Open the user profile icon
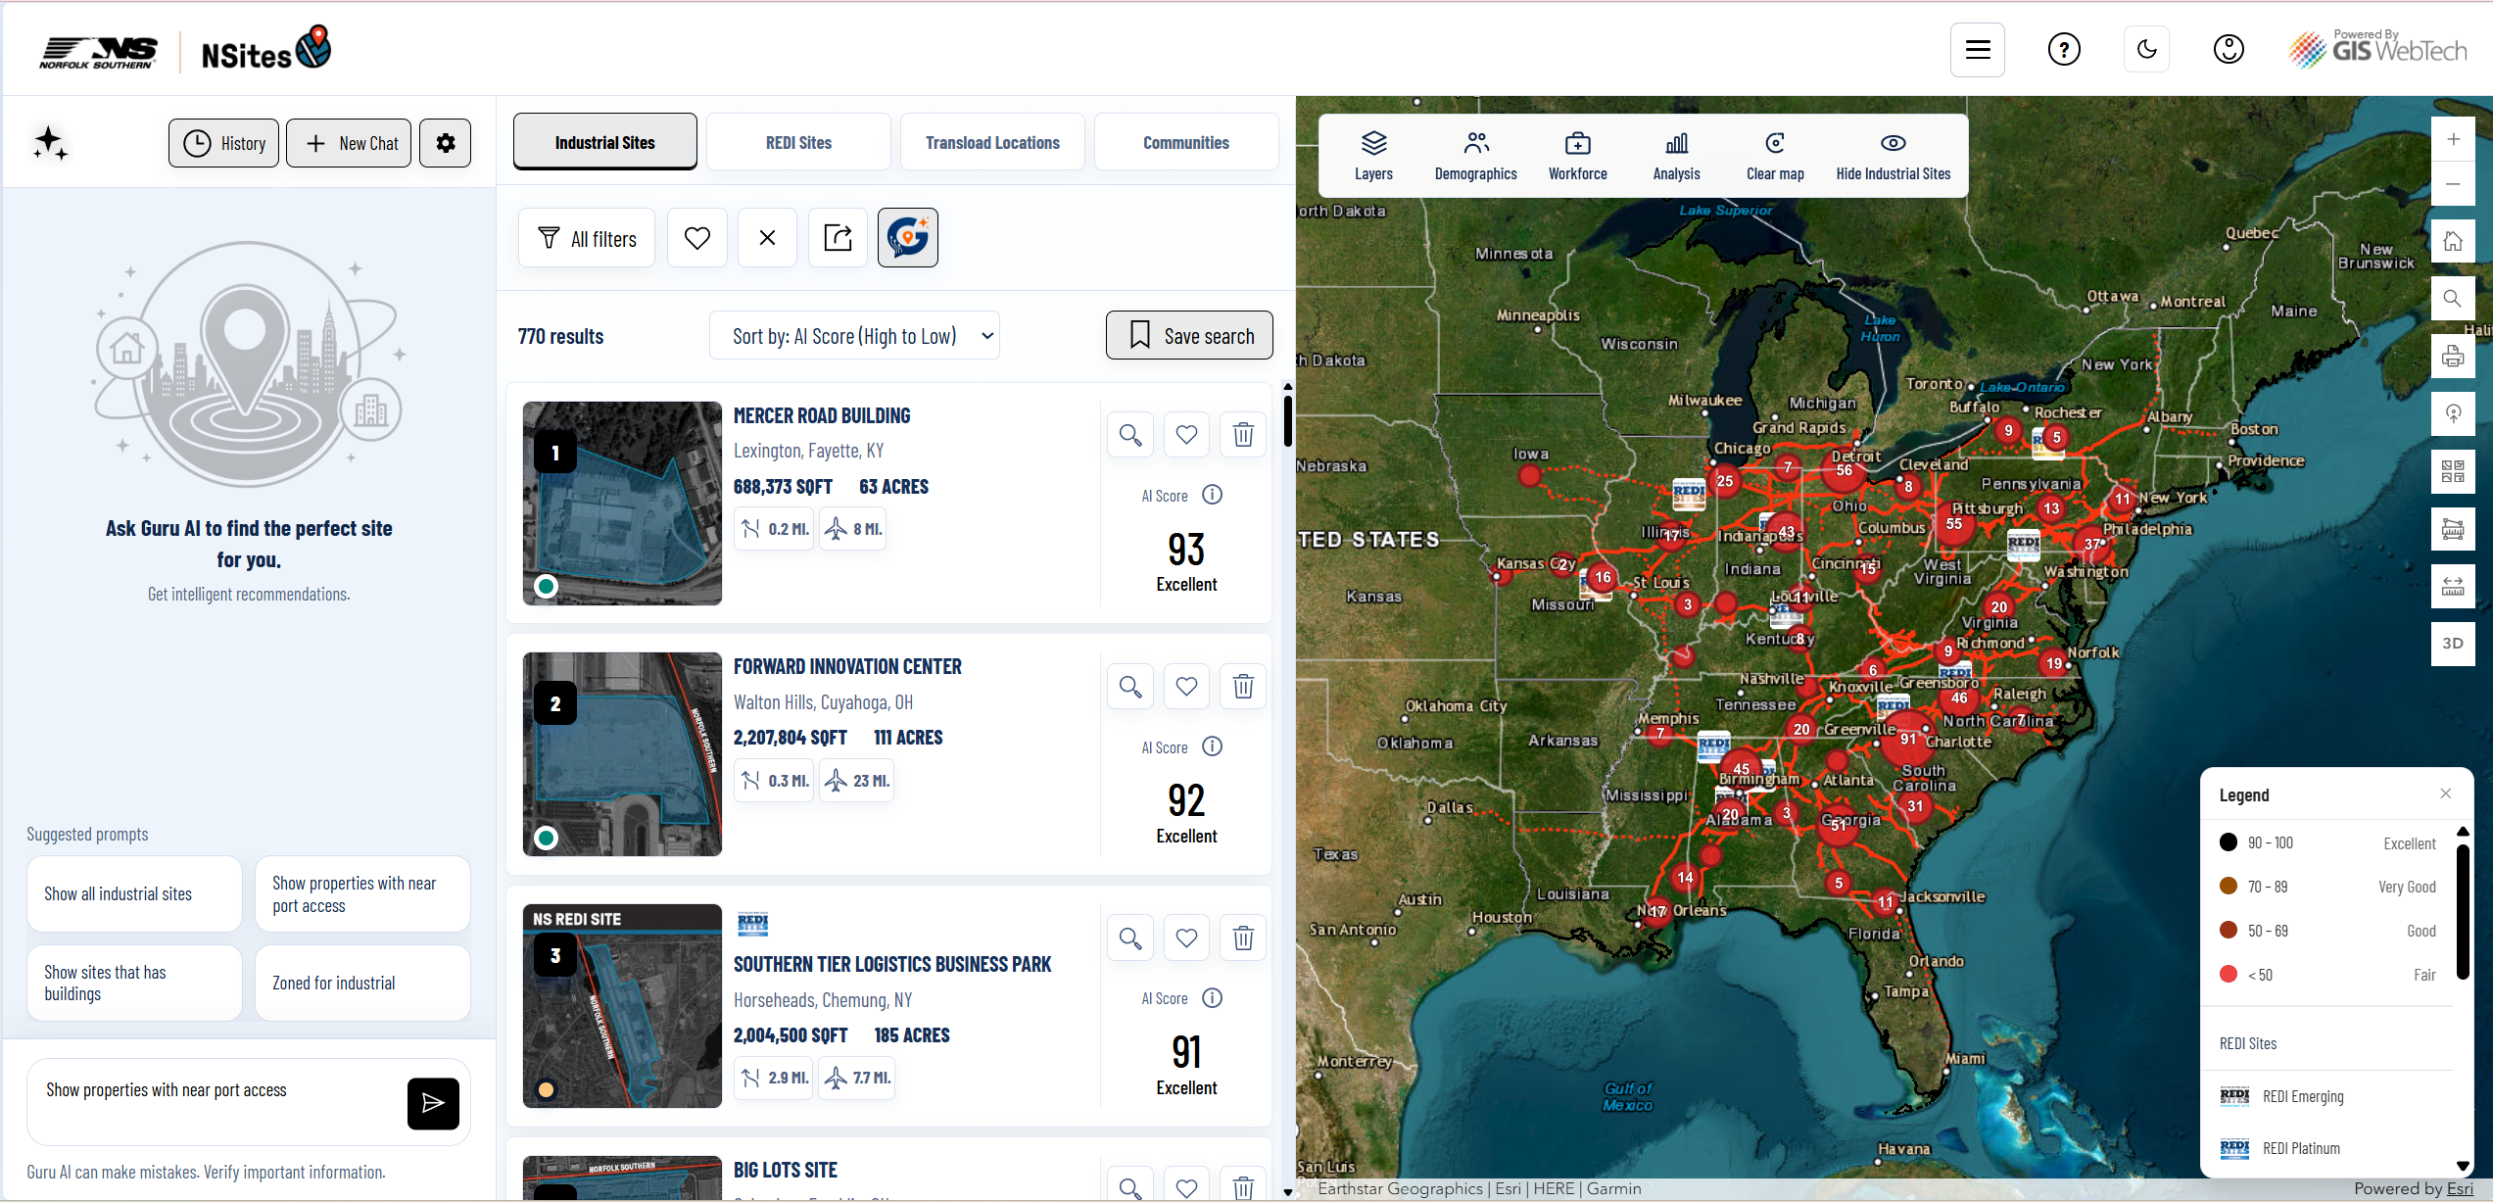 (x=2229, y=49)
